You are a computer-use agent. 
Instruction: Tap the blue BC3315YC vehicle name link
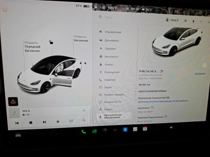pos(200,74)
